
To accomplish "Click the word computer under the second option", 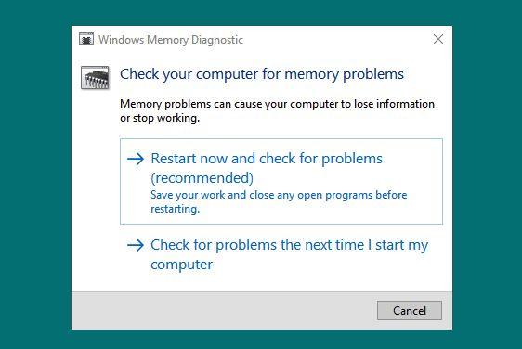I will pos(181,265).
